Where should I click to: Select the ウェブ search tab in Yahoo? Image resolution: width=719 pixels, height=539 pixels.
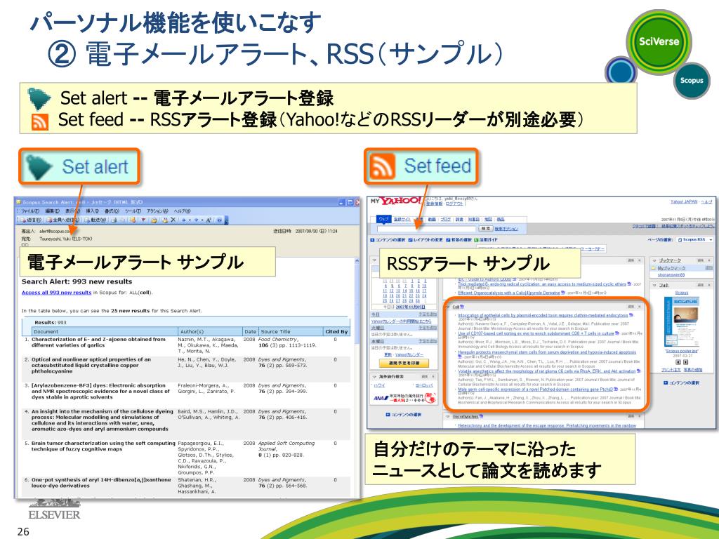[x=383, y=219]
